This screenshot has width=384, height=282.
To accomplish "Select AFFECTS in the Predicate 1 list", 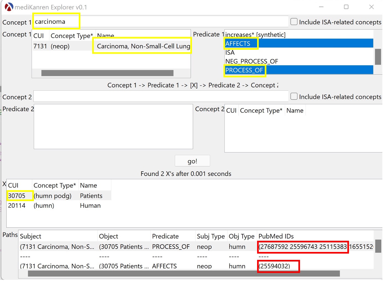I will (x=238, y=44).
